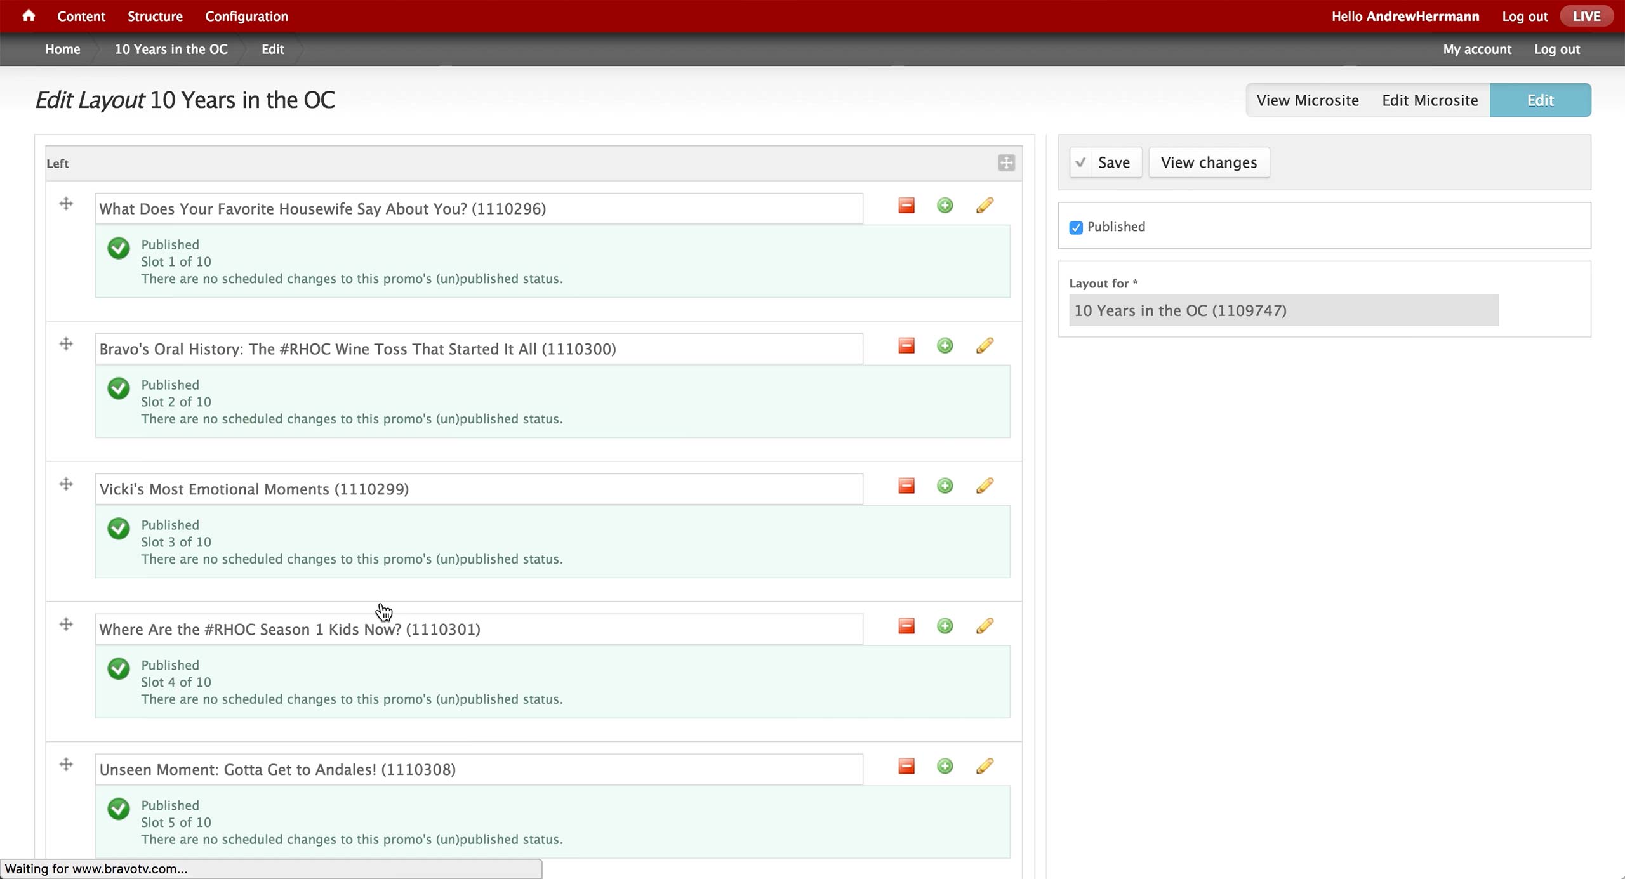The width and height of the screenshot is (1625, 879).
Task: Uncheck the Published checkbox
Action: tap(1076, 228)
